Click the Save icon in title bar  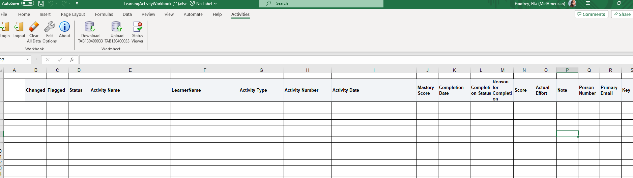(41, 4)
